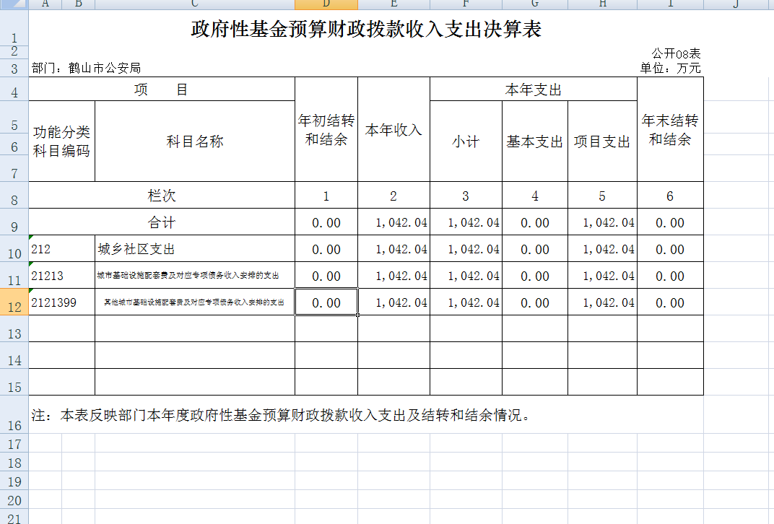Select 基本支出 value in the 21213 row
This screenshot has width=774, height=524.
(x=535, y=275)
